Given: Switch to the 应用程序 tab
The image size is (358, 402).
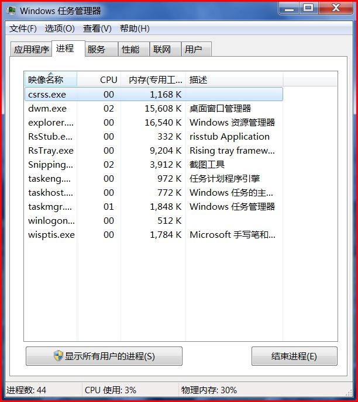Looking at the screenshot, I should (x=31, y=49).
